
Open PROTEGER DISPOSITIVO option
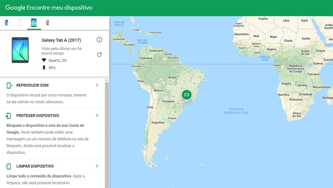click(x=37, y=116)
